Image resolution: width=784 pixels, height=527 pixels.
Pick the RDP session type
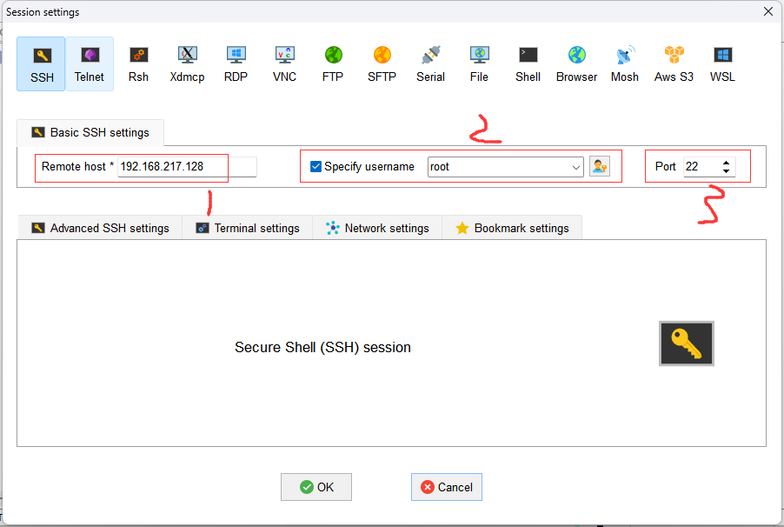click(x=236, y=64)
